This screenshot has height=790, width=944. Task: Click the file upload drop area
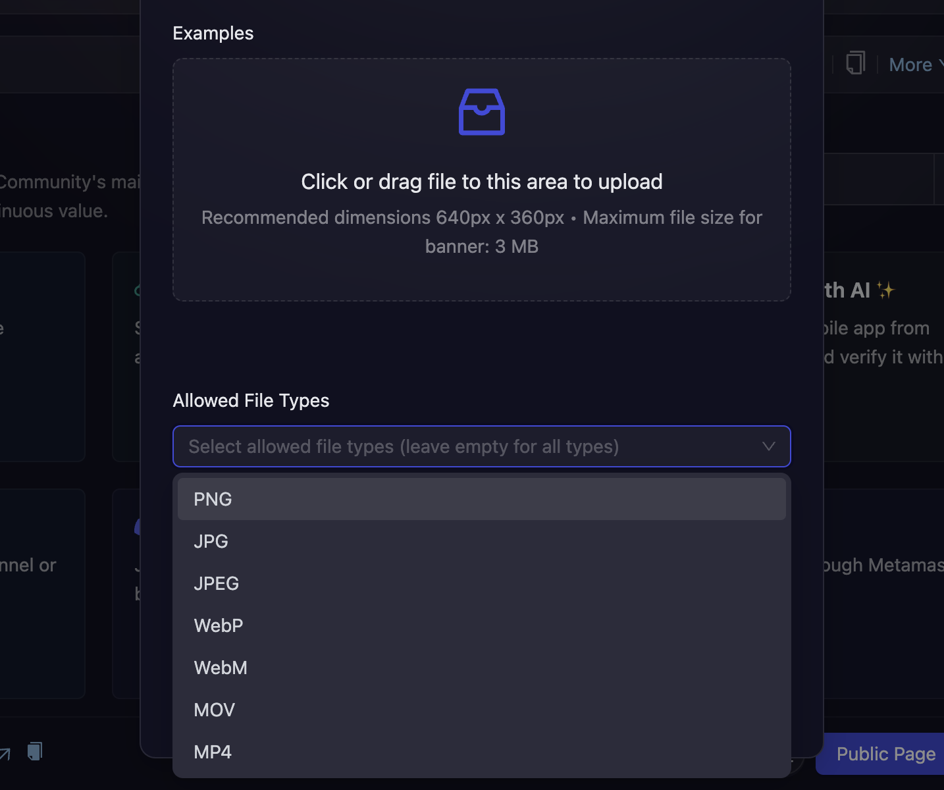(481, 179)
